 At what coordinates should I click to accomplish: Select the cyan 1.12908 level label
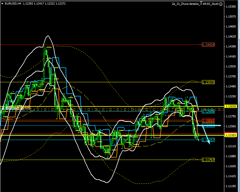tap(208, 112)
